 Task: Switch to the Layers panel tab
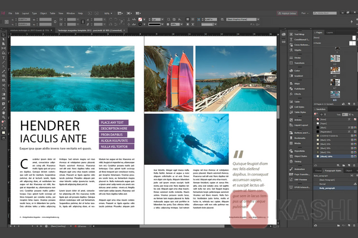[x=330, y=33]
